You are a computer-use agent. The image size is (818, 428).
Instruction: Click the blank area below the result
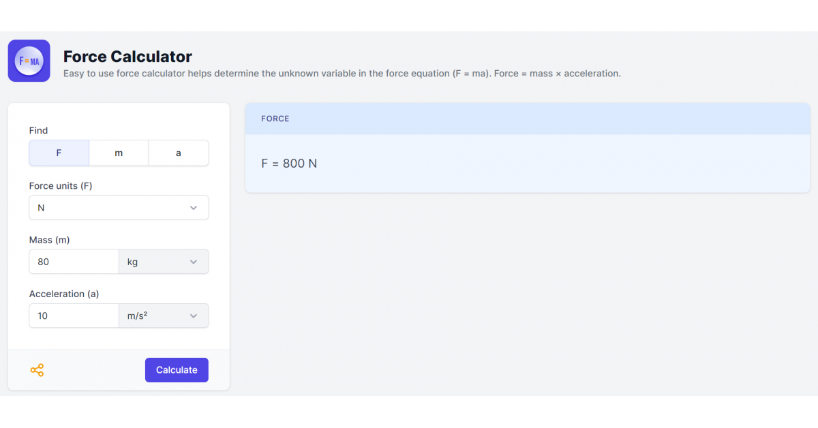click(x=527, y=293)
